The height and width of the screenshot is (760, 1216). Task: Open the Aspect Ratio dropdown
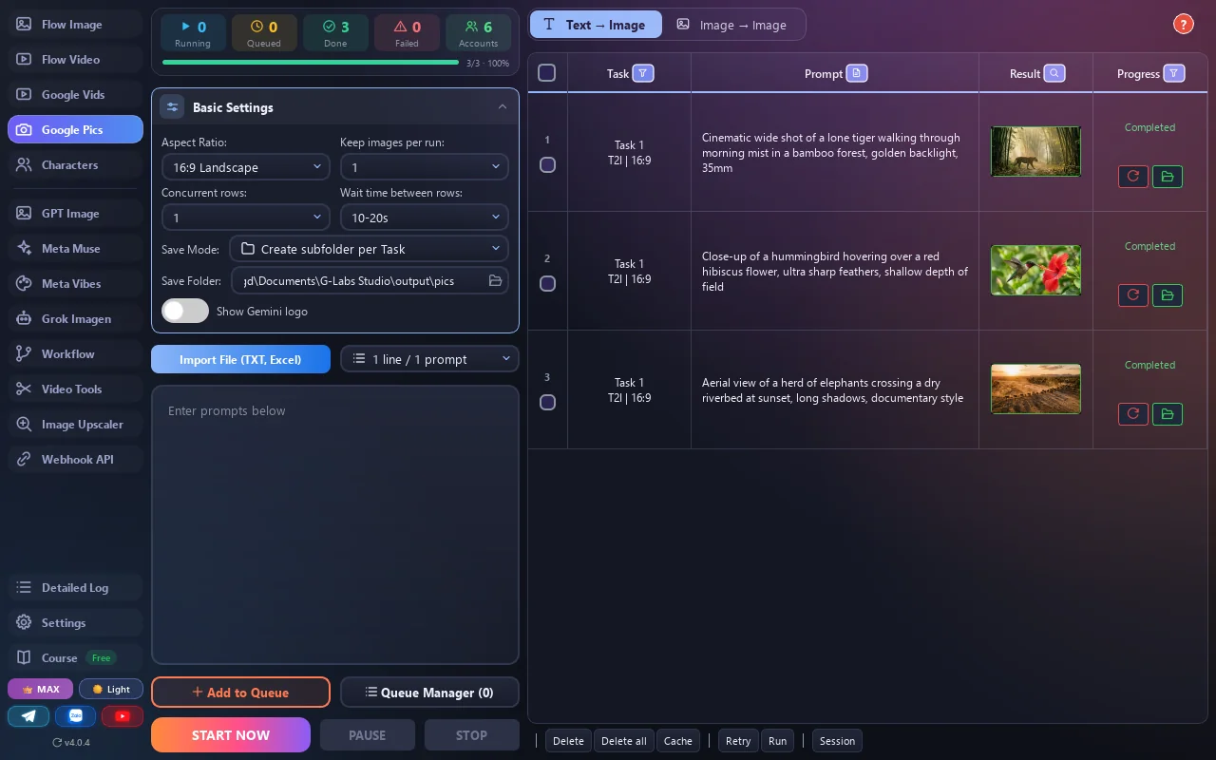(x=246, y=167)
